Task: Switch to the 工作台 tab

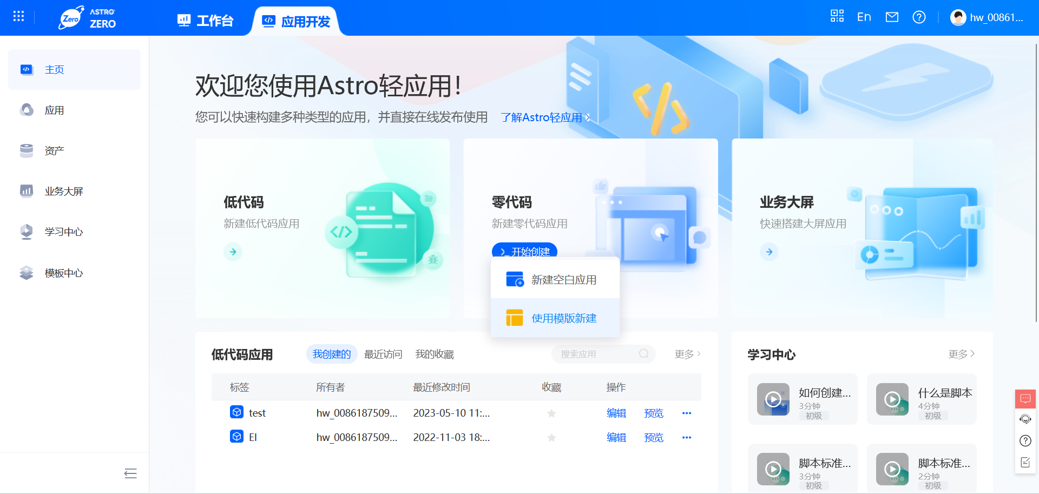Action: click(x=205, y=20)
